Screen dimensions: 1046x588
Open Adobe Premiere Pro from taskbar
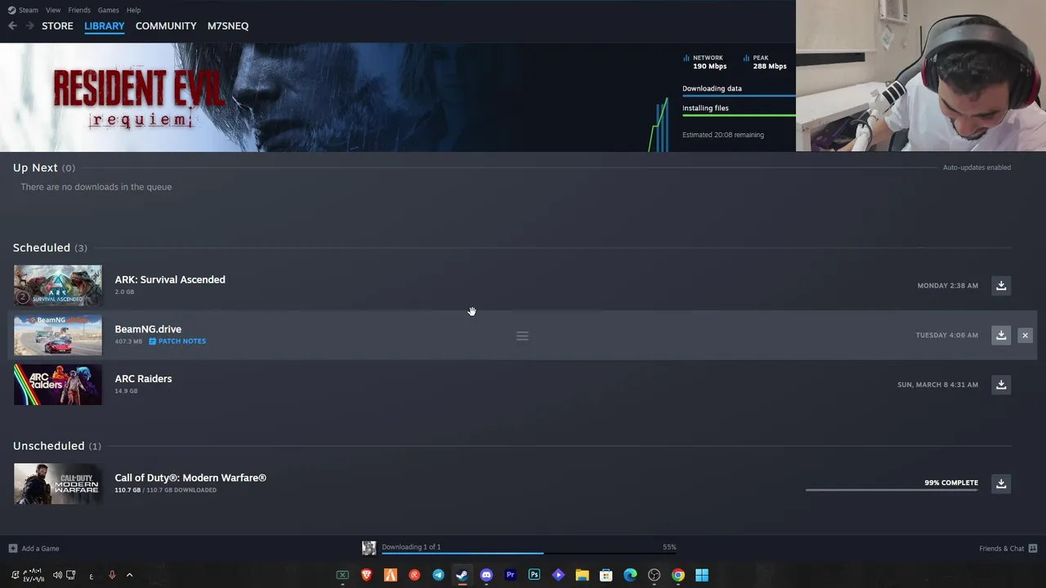[510, 575]
